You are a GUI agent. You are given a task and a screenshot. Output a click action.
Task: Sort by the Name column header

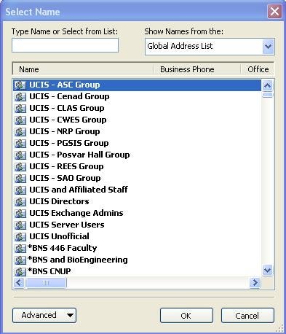pos(83,69)
